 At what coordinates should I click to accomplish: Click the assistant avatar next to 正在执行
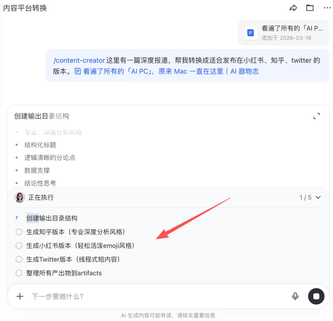pos(20,197)
